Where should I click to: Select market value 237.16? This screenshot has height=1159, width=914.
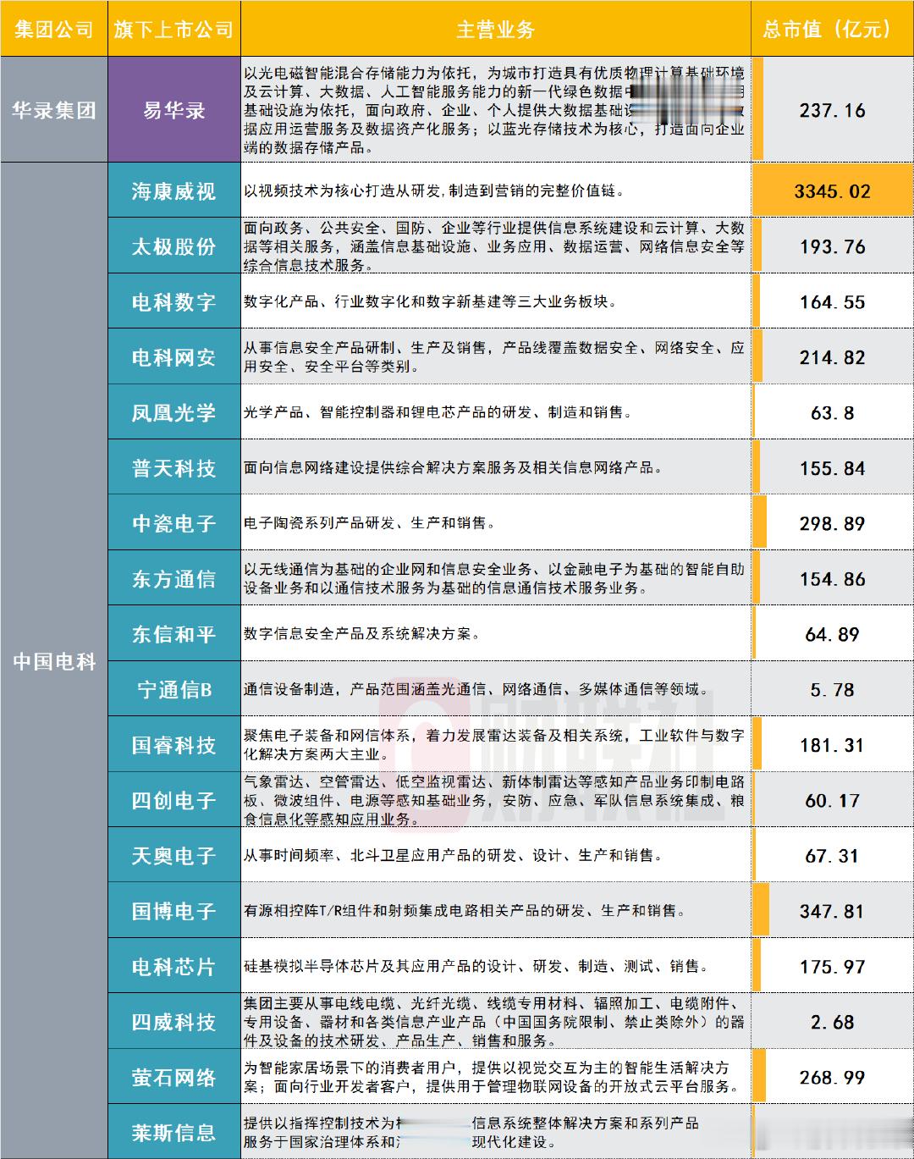[833, 110]
